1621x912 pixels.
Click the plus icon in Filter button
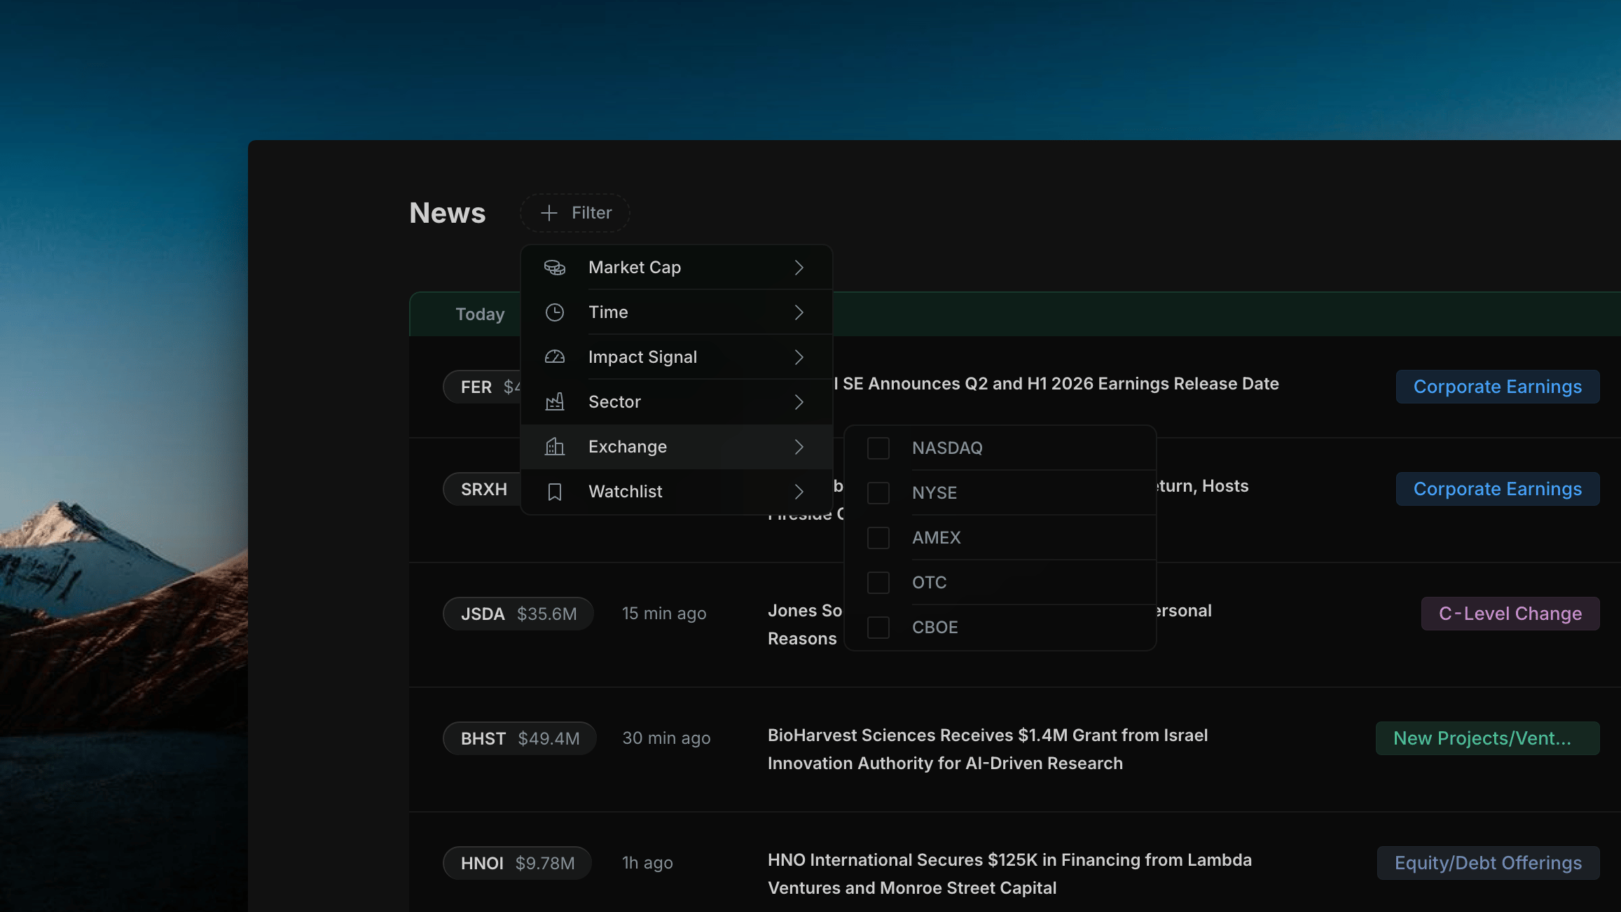[x=549, y=213]
